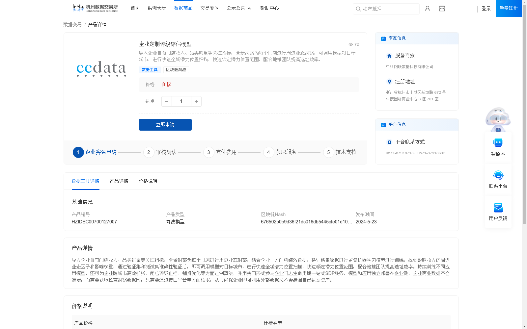Click the page vertical scrollbar thumb

tap(524, 114)
